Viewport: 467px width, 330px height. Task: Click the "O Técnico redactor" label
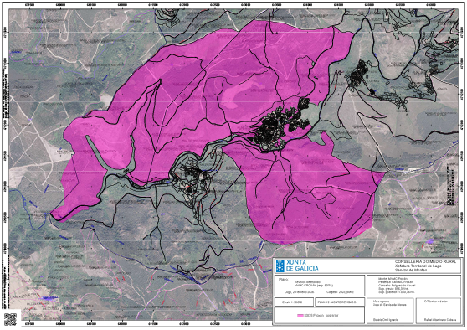coord(437,302)
